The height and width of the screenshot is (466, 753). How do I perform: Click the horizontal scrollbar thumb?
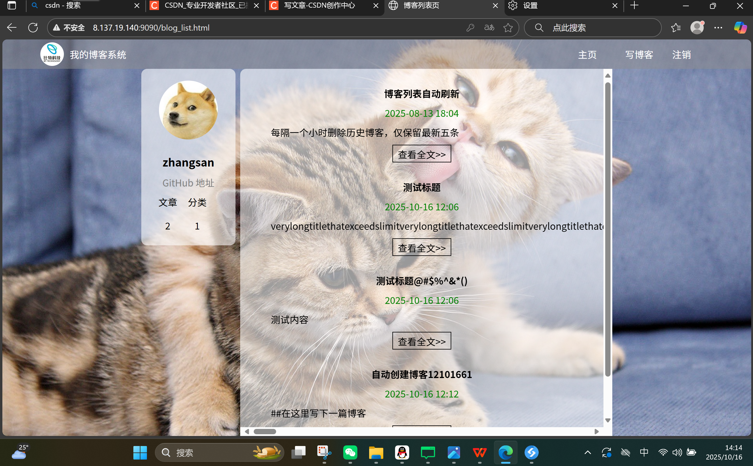click(265, 432)
